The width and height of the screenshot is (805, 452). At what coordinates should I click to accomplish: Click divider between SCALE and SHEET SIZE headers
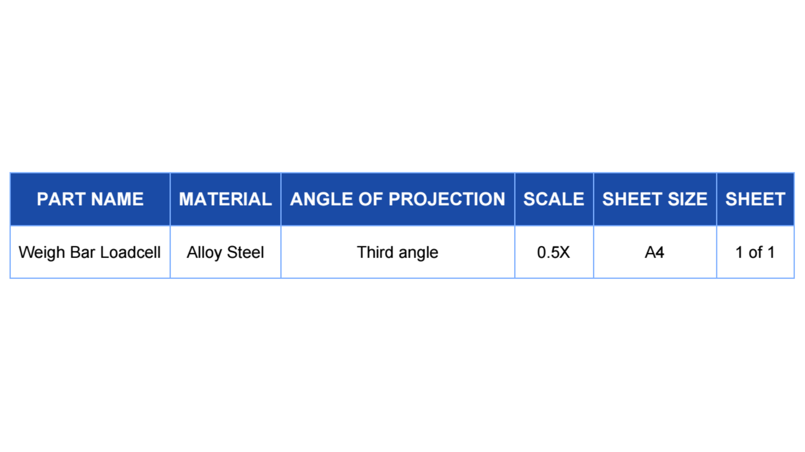click(594, 199)
